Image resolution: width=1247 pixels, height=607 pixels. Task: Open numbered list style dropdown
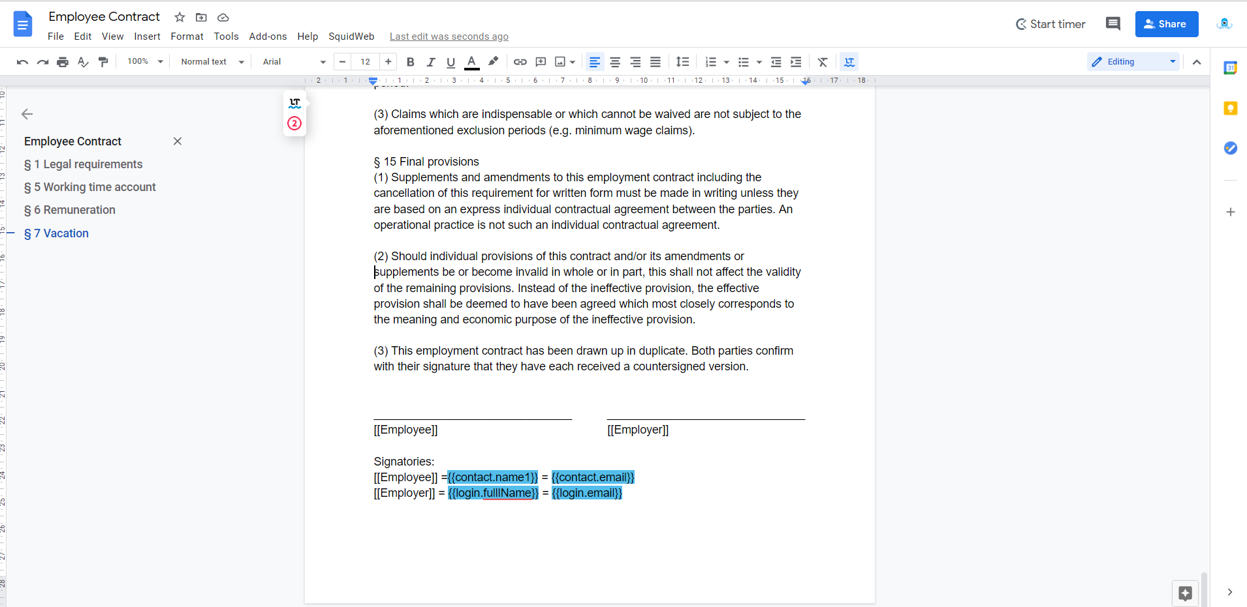click(x=727, y=62)
